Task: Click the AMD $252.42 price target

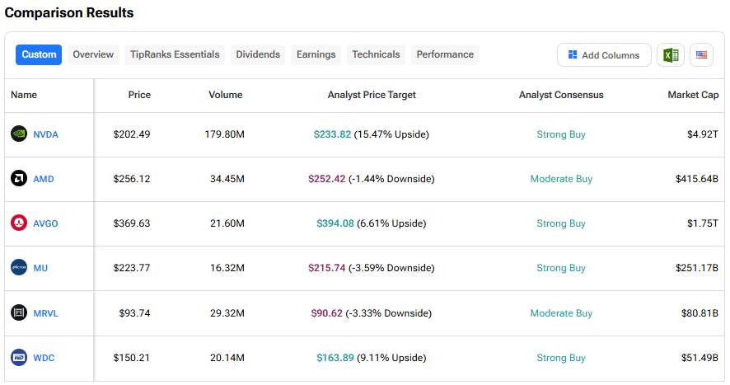Action: pyautogui.click(x=326, y=179)
